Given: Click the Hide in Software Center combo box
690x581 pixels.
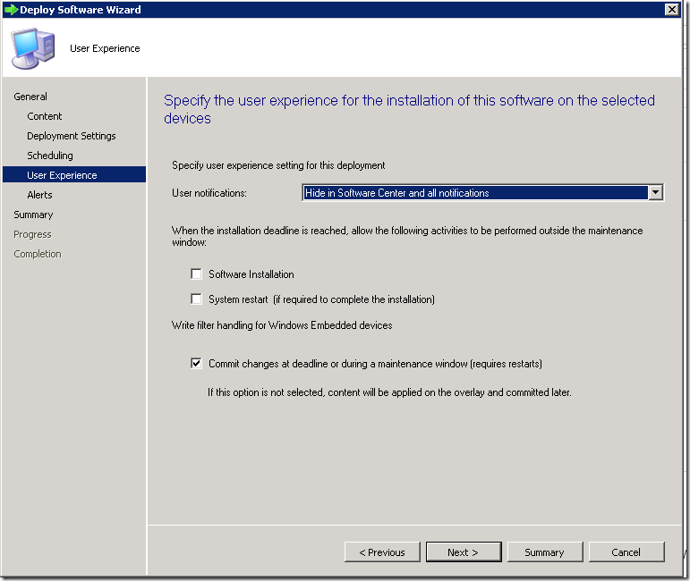Looking at the screenshot, I should click(474, 192).
